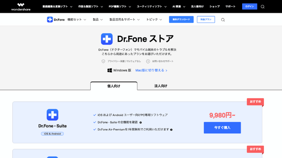Screen dimensions: 282x158
Task: Click the 9,980円~ price text
Action: point(222,115)
